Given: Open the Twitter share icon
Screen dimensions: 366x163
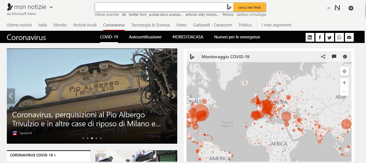Looking at the screenshot, I should click(329, 37).
